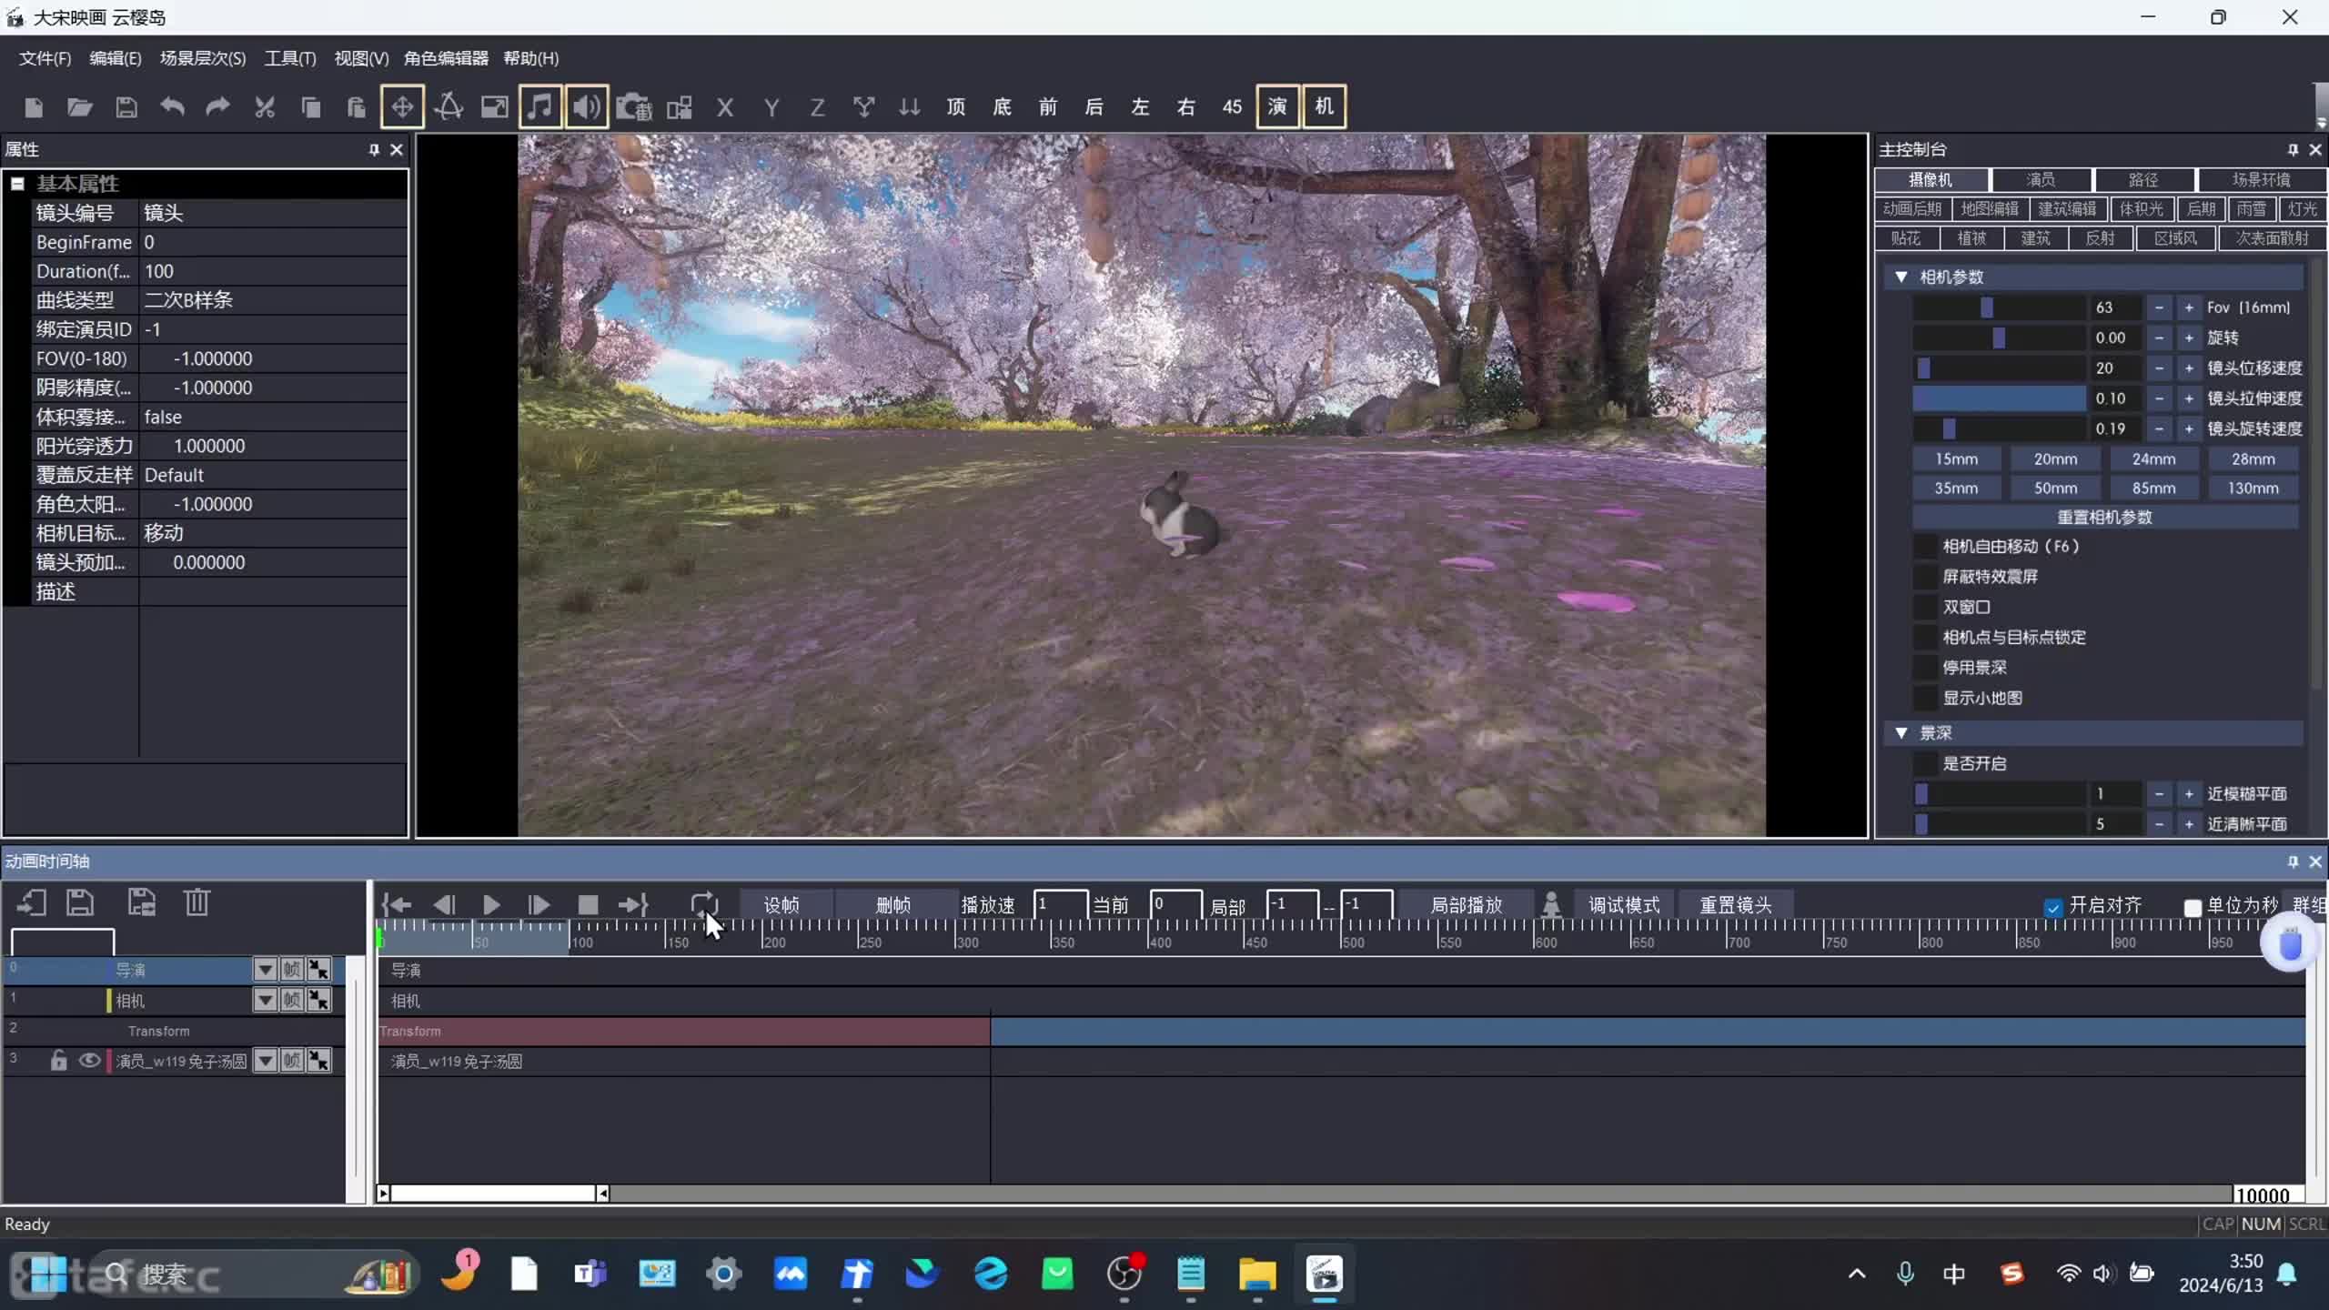Toggle the 演 toolbar button
2329x1310 pixels.
tap(1277, 107)
